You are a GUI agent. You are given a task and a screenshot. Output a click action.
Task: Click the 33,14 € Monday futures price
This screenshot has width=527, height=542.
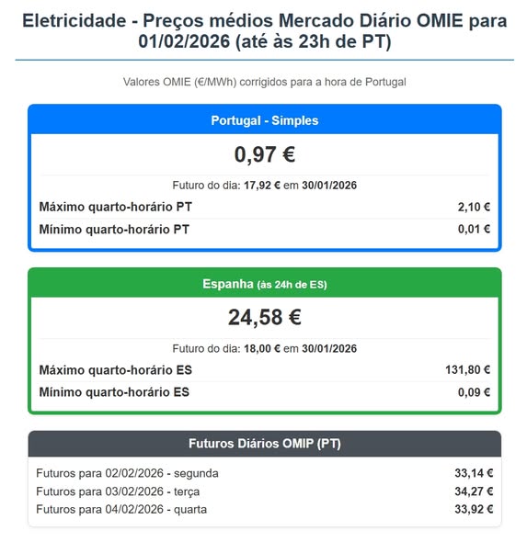pyautogui.click(x=474, y=473)
